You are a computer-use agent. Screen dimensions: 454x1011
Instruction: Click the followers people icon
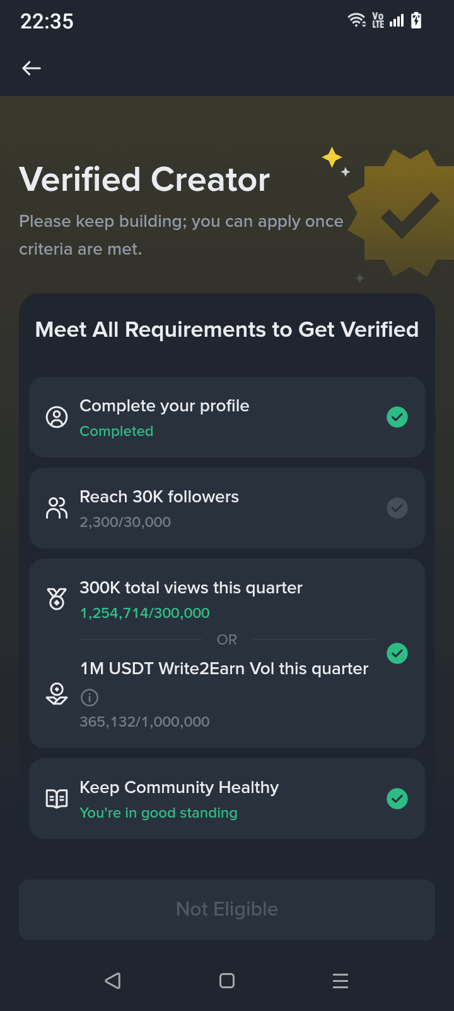point(57,508)
